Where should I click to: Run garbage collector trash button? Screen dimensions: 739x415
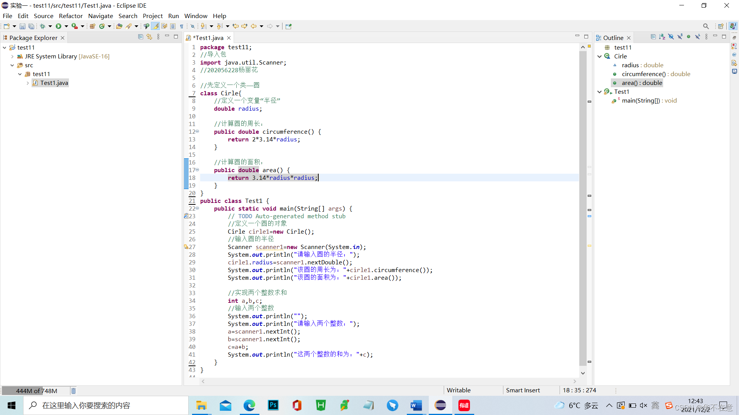(73, 391)
